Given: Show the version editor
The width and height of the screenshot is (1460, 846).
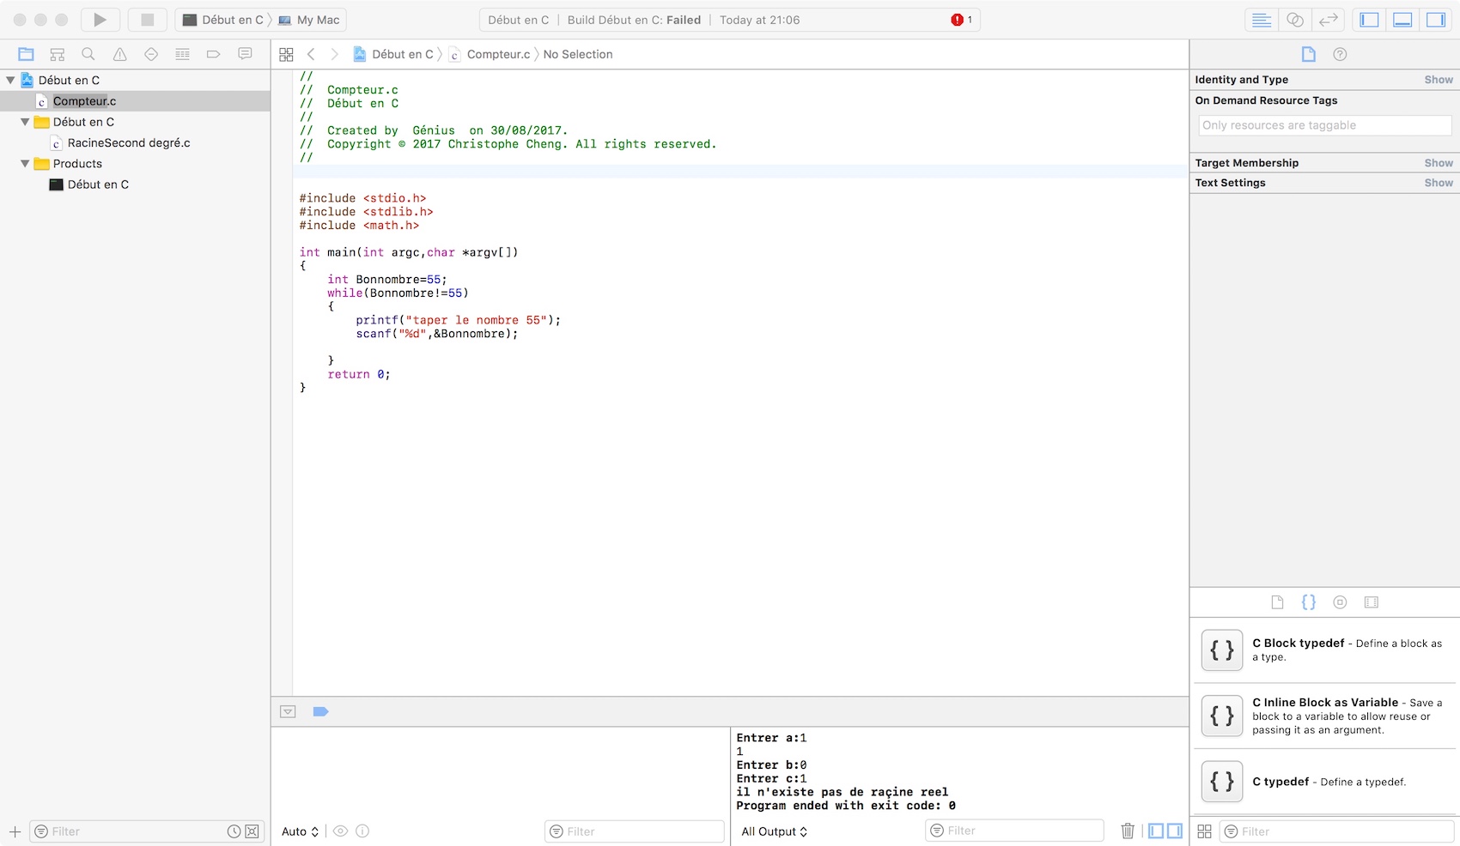Looking at the screenshot, I should tap(1329, 20).
